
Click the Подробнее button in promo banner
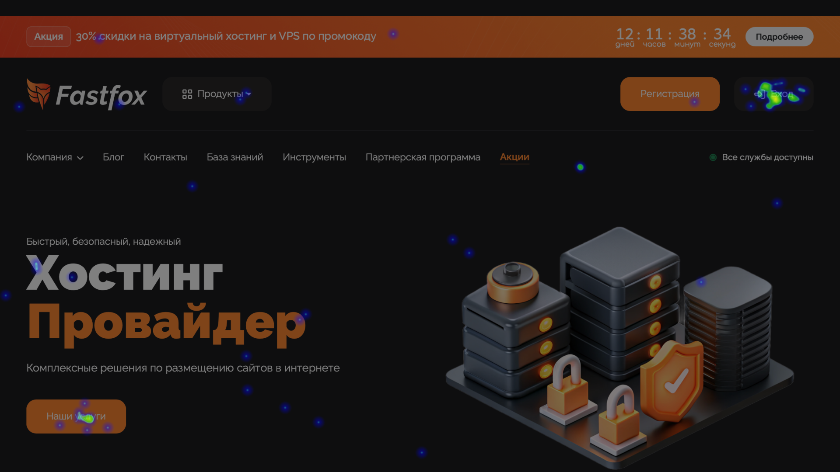[x=779, y=37]
